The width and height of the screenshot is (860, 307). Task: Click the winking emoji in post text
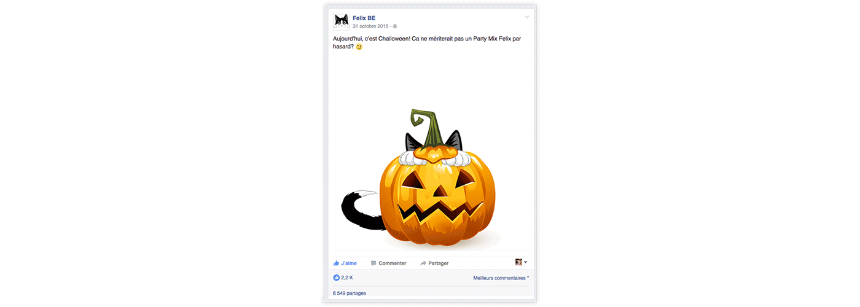point(359,47)
